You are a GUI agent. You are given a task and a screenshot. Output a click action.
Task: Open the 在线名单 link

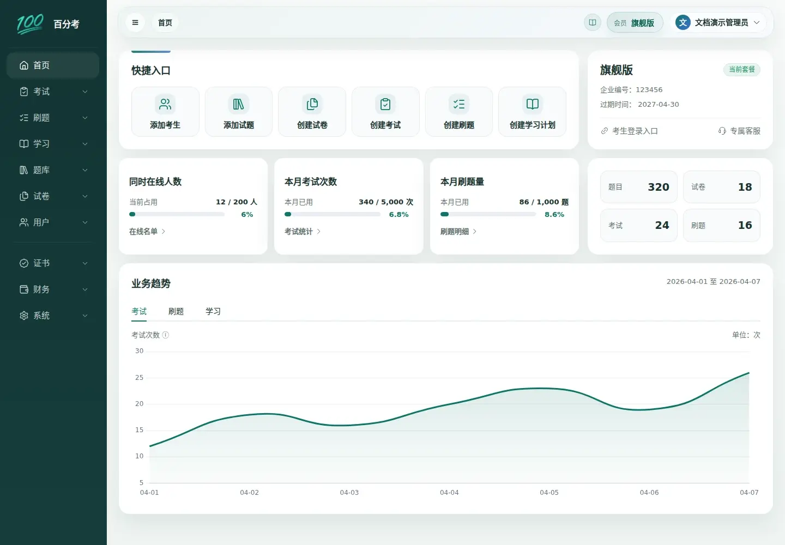pyautogui.click(x=147, y=232)
